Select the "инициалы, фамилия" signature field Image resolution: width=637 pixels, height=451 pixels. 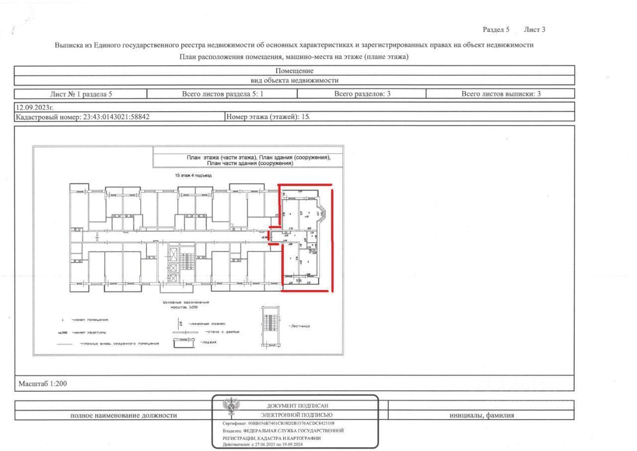481,415
